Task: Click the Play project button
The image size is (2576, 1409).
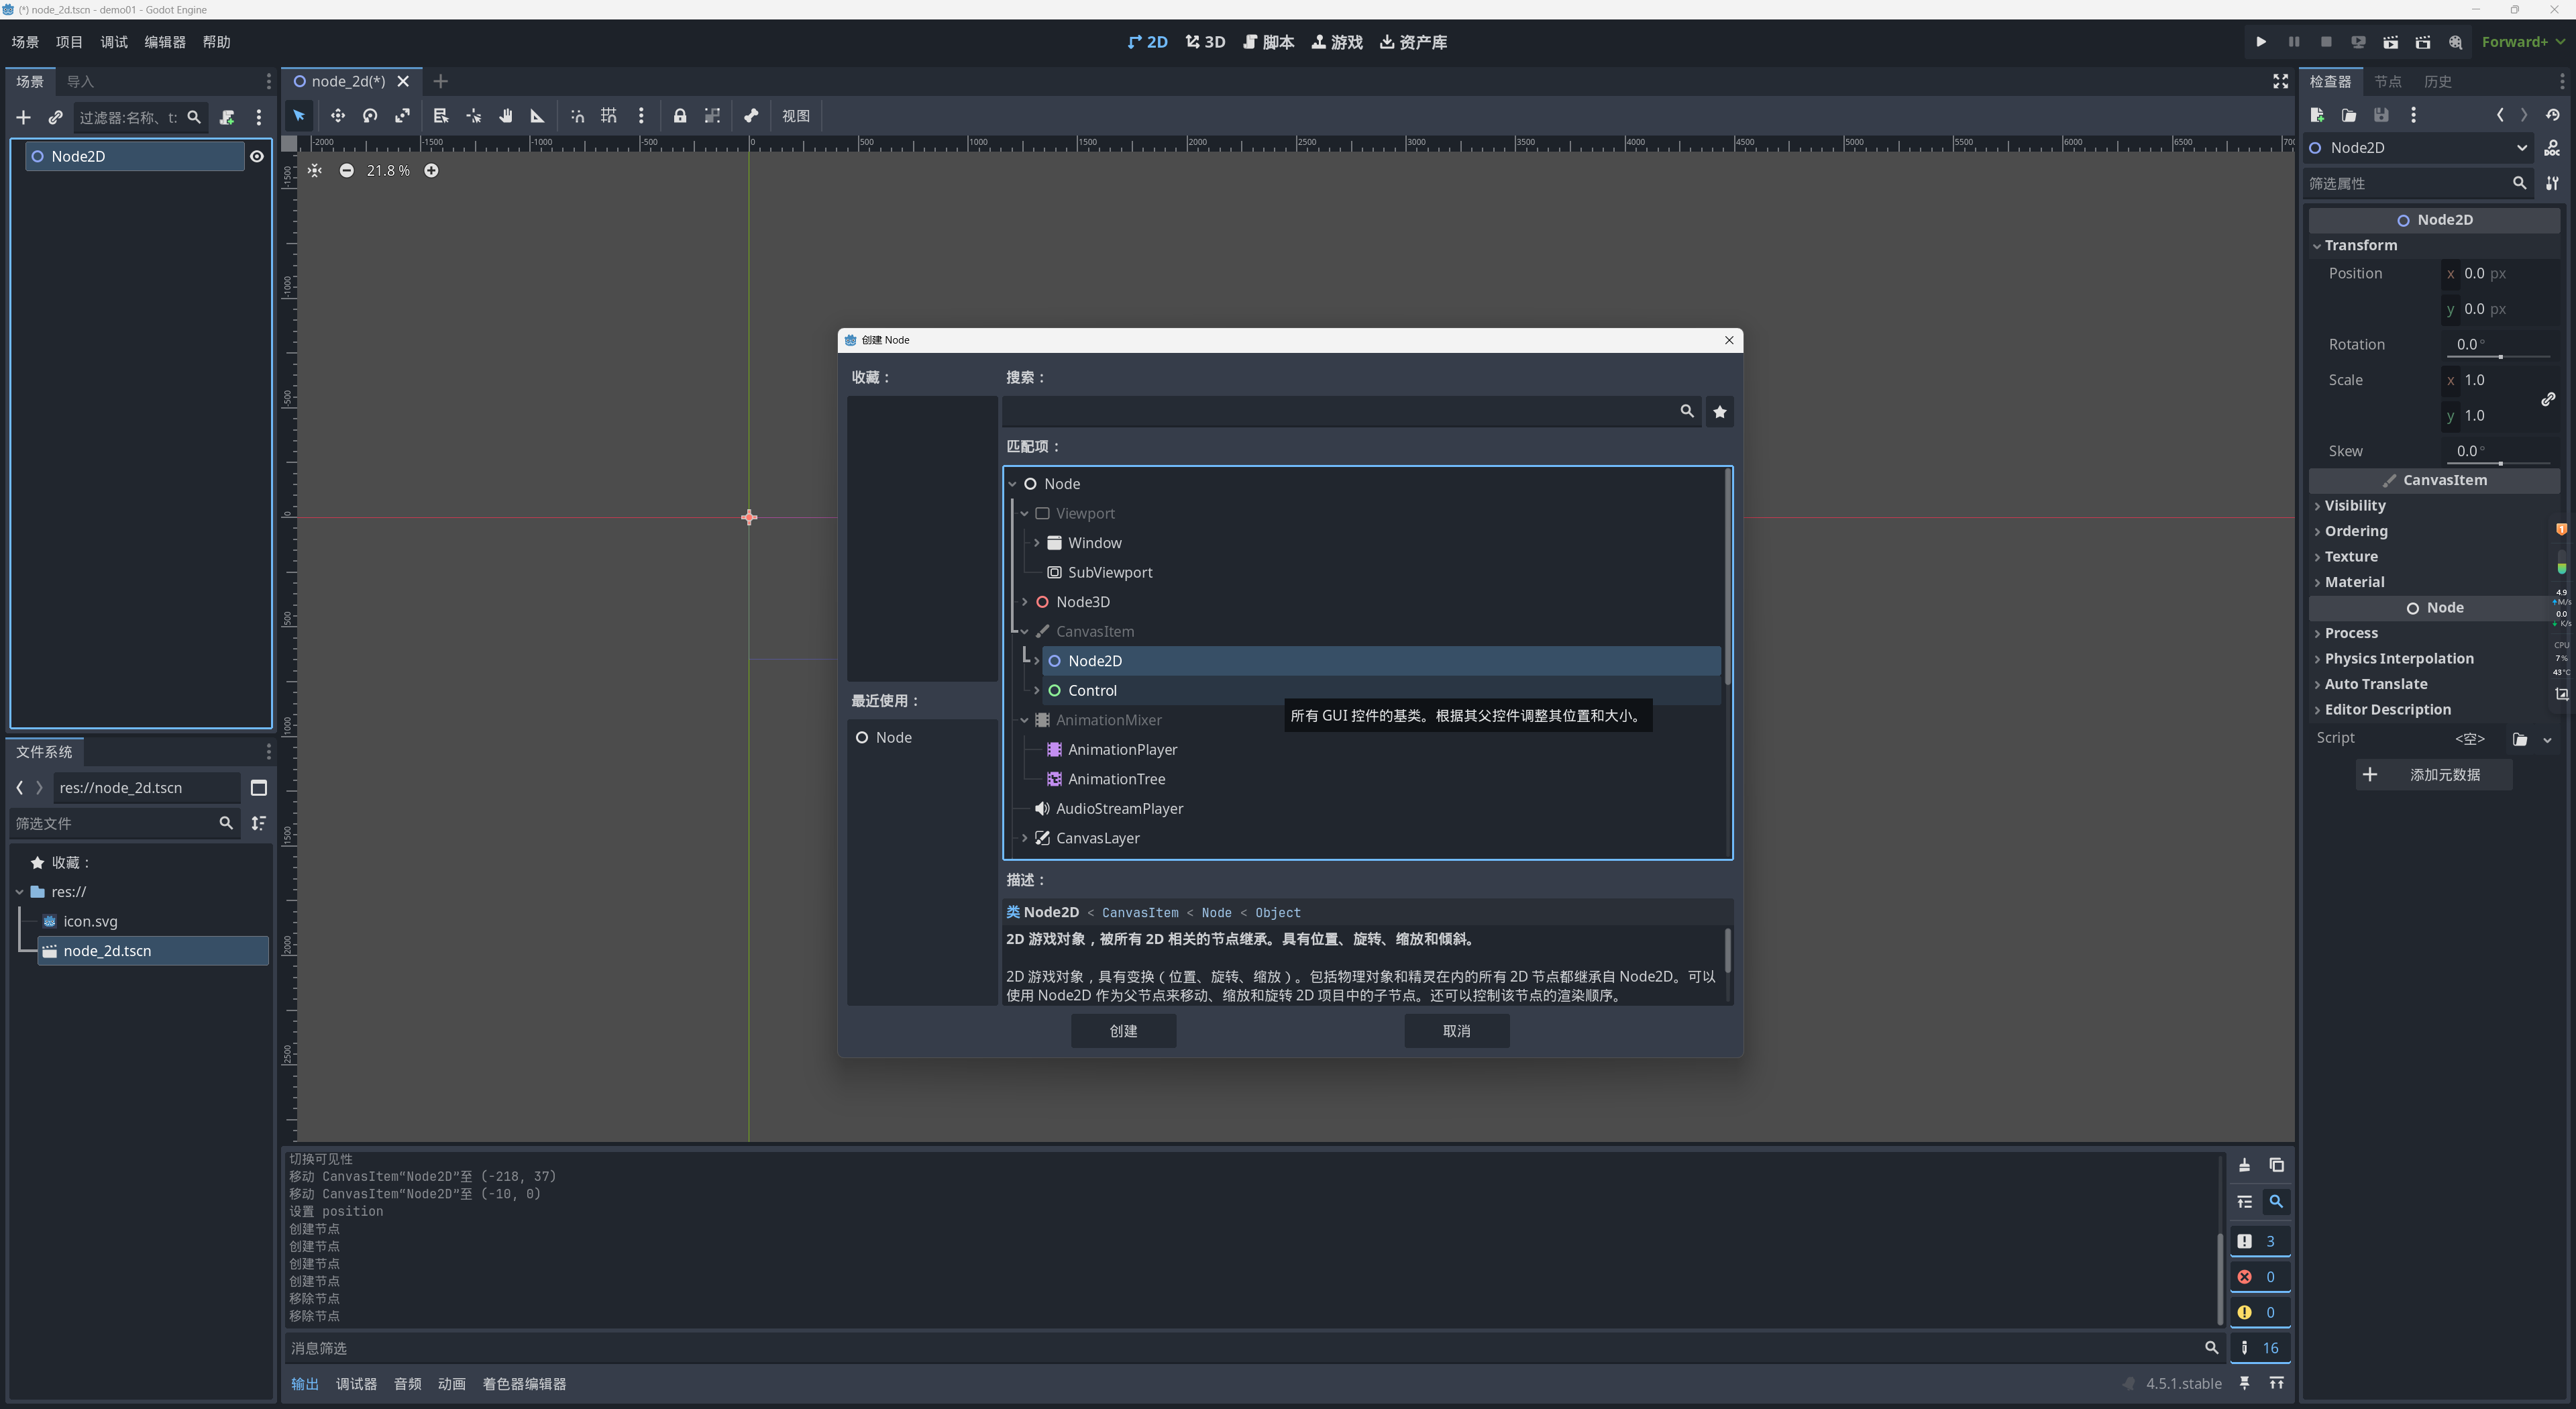Action: point(2260,42)
